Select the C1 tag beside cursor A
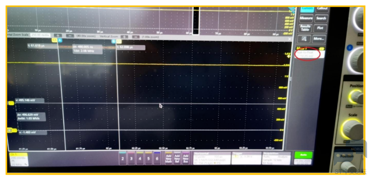The height and width of the screenshot is (179, 371). point(55,40)
